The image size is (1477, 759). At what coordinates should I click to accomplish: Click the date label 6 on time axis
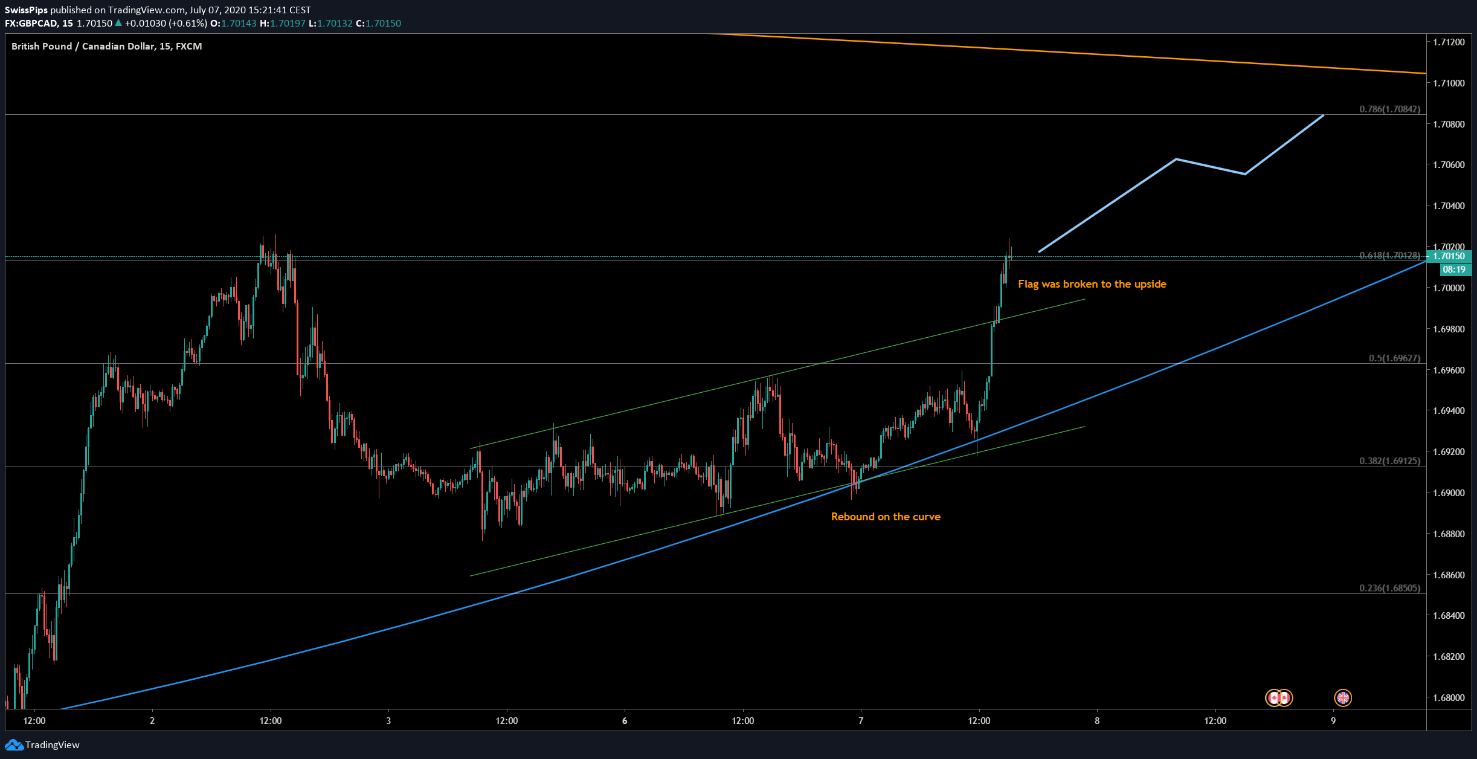click(625, 720)
